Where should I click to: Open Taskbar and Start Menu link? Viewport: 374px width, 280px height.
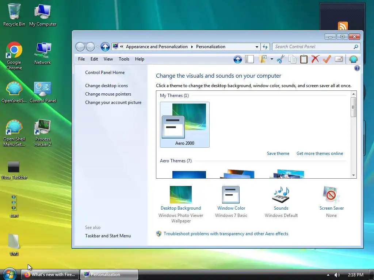click(108, 236)
